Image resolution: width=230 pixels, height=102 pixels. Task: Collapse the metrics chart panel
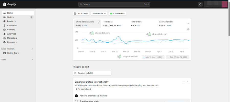188,24
